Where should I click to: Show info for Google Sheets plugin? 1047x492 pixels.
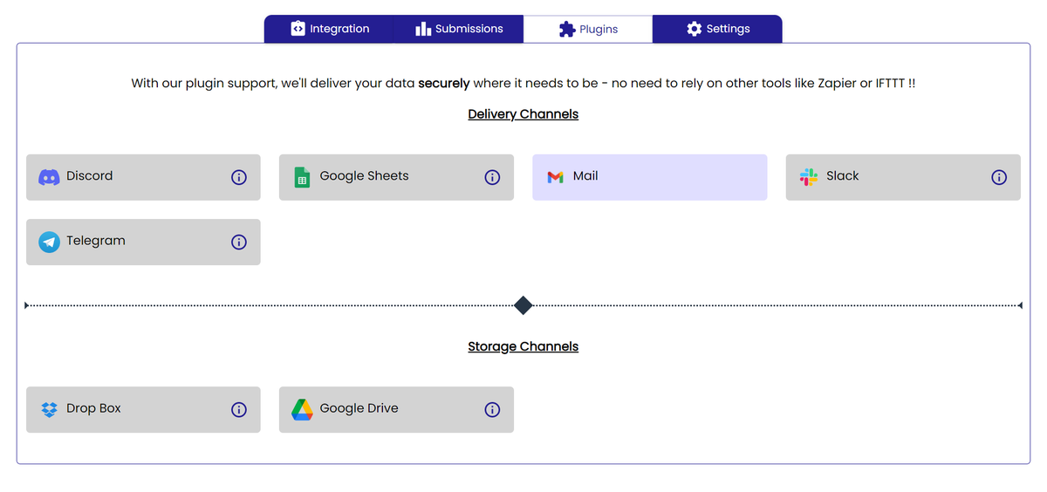[492, 177]
